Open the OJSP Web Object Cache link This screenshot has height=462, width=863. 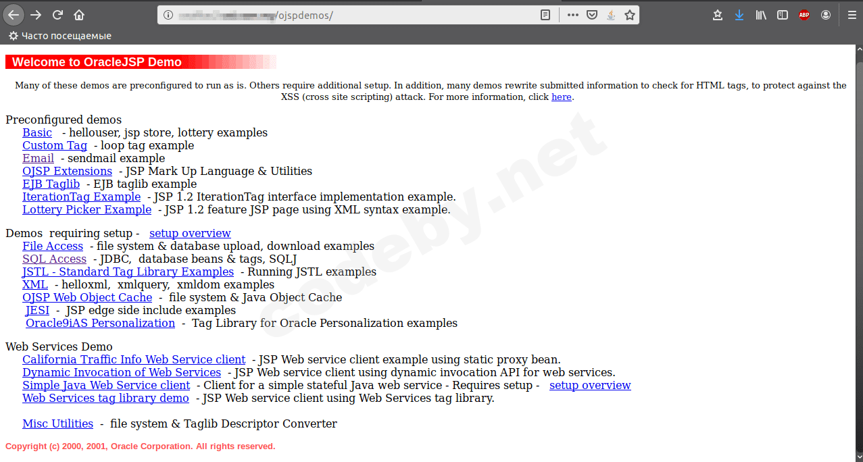tap(87, 298)
